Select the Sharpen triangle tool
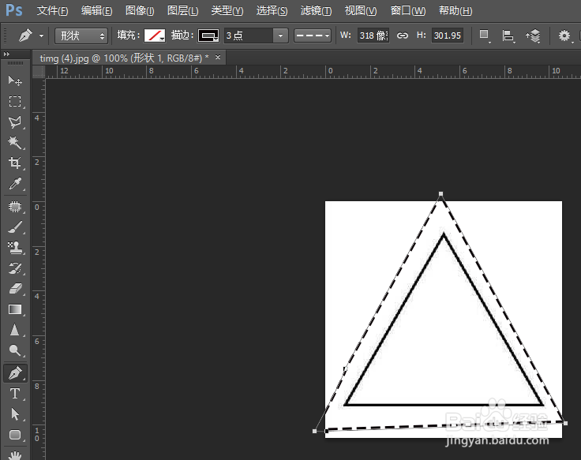Image resolution: width=581 pixels, height=460 pixels. click(x=15, y=330)
